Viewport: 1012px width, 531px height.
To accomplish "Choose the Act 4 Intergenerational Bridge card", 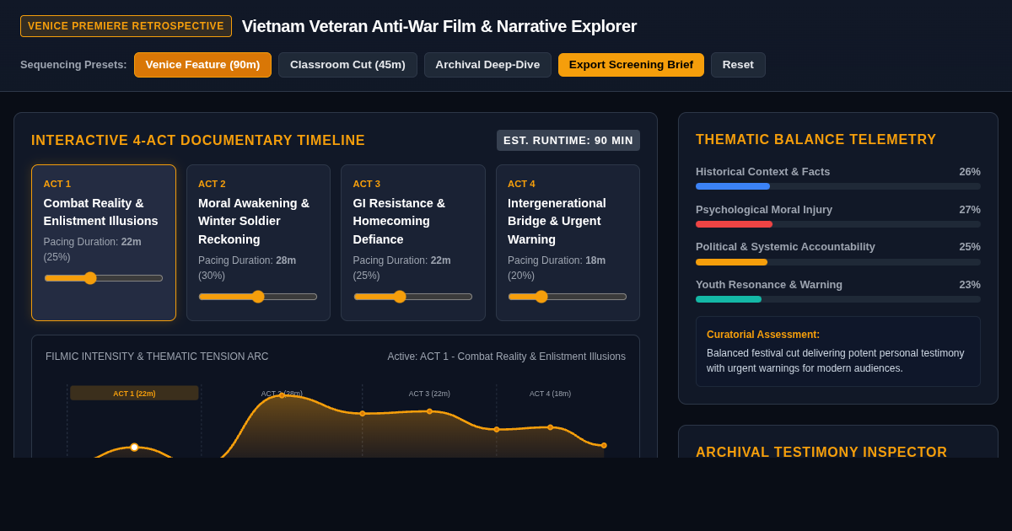I will coord(568,243).
